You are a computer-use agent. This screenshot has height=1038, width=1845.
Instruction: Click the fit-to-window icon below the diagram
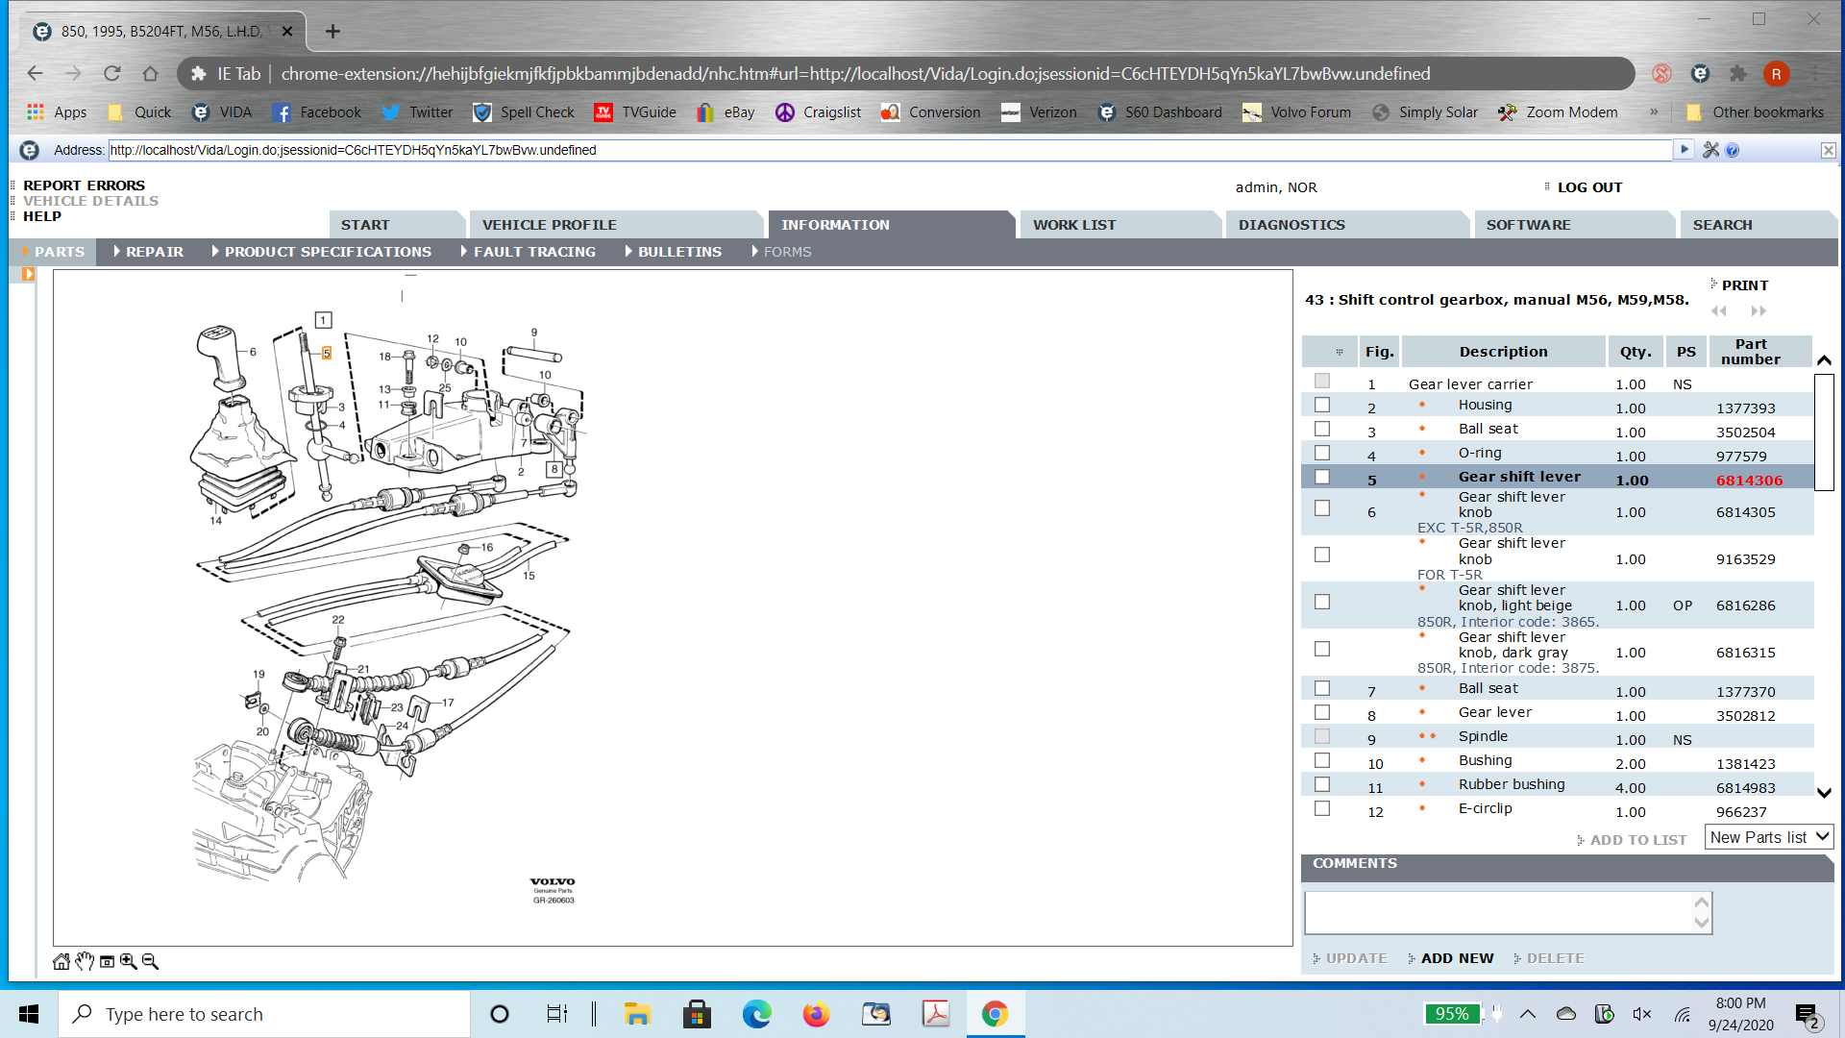[x=107, y=961]
